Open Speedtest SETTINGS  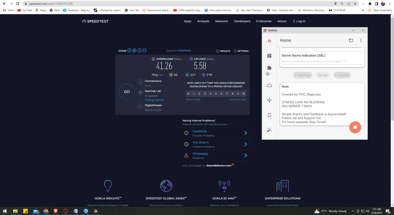pos(241,51)
